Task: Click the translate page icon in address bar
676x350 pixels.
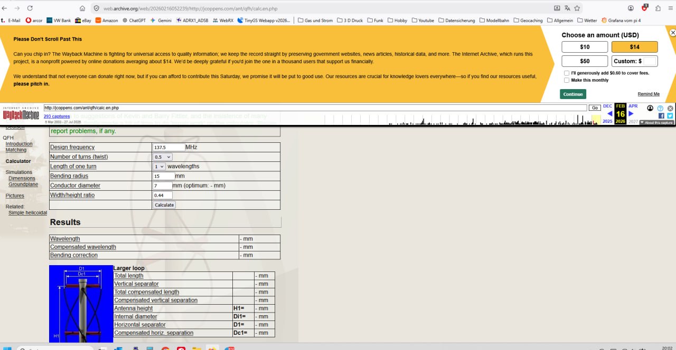Action: coord(567,8)
